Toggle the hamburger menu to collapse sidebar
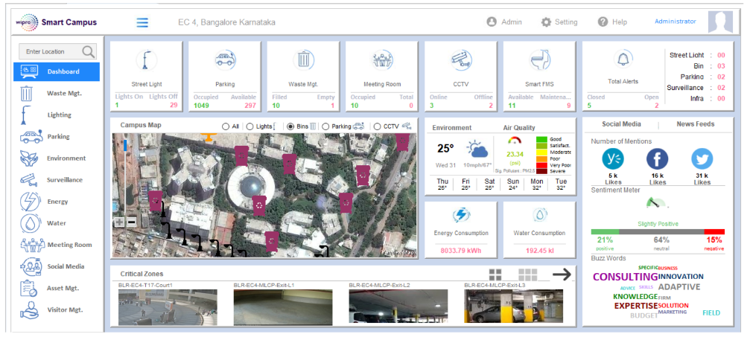The width and height of the screenshot is (747, 337). click(x=142, y=22)
